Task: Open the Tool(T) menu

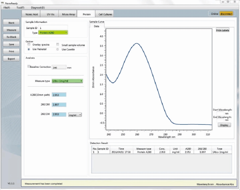Action: 20,8
